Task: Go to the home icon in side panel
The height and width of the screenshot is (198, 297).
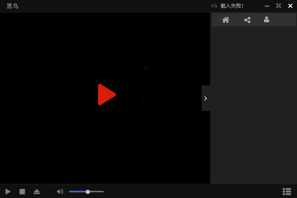Action: 226,20
